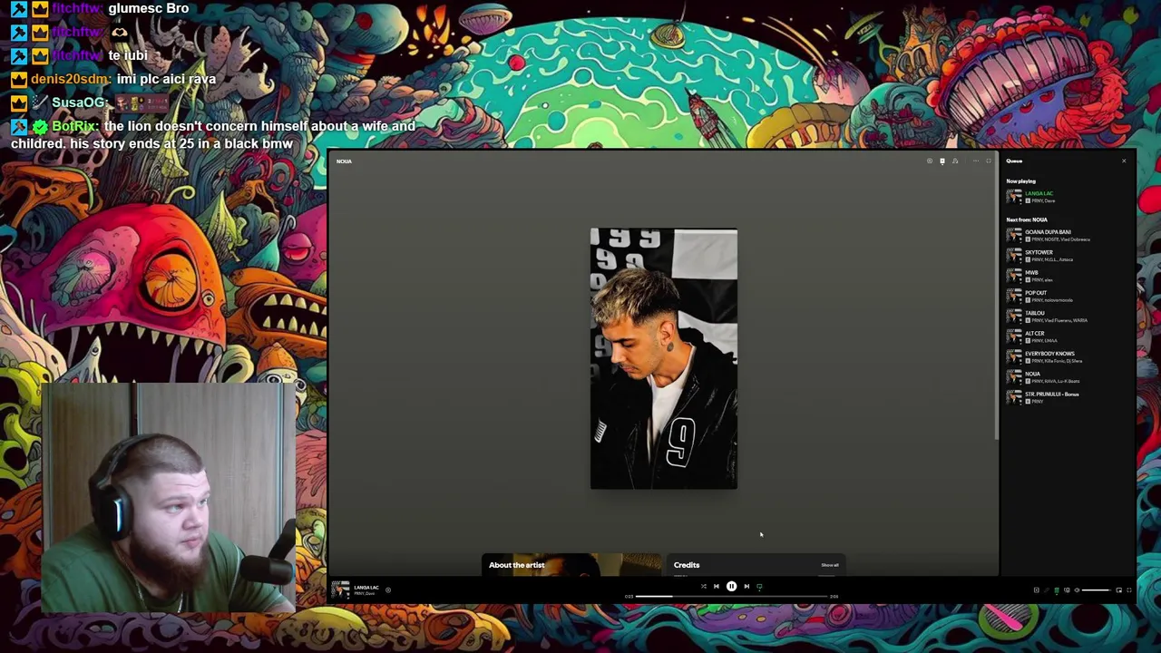
Task: Open the lyrics microphone icon
Action: pos(1046,590)
